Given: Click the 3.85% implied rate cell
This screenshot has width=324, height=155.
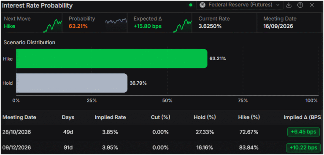Looking at the screenshot, I should pyautogui.click(x=110, y=132).
